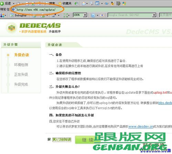Click the page icon in the address bar
The height and width of the screenshot is (154, 172).
[x=14, y=9]
